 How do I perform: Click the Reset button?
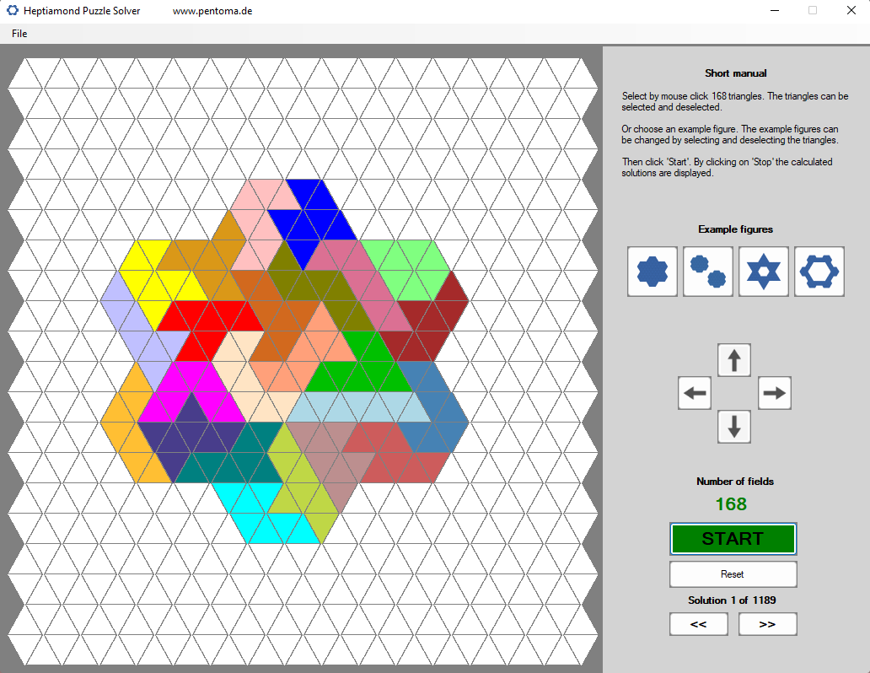[733, 574]
